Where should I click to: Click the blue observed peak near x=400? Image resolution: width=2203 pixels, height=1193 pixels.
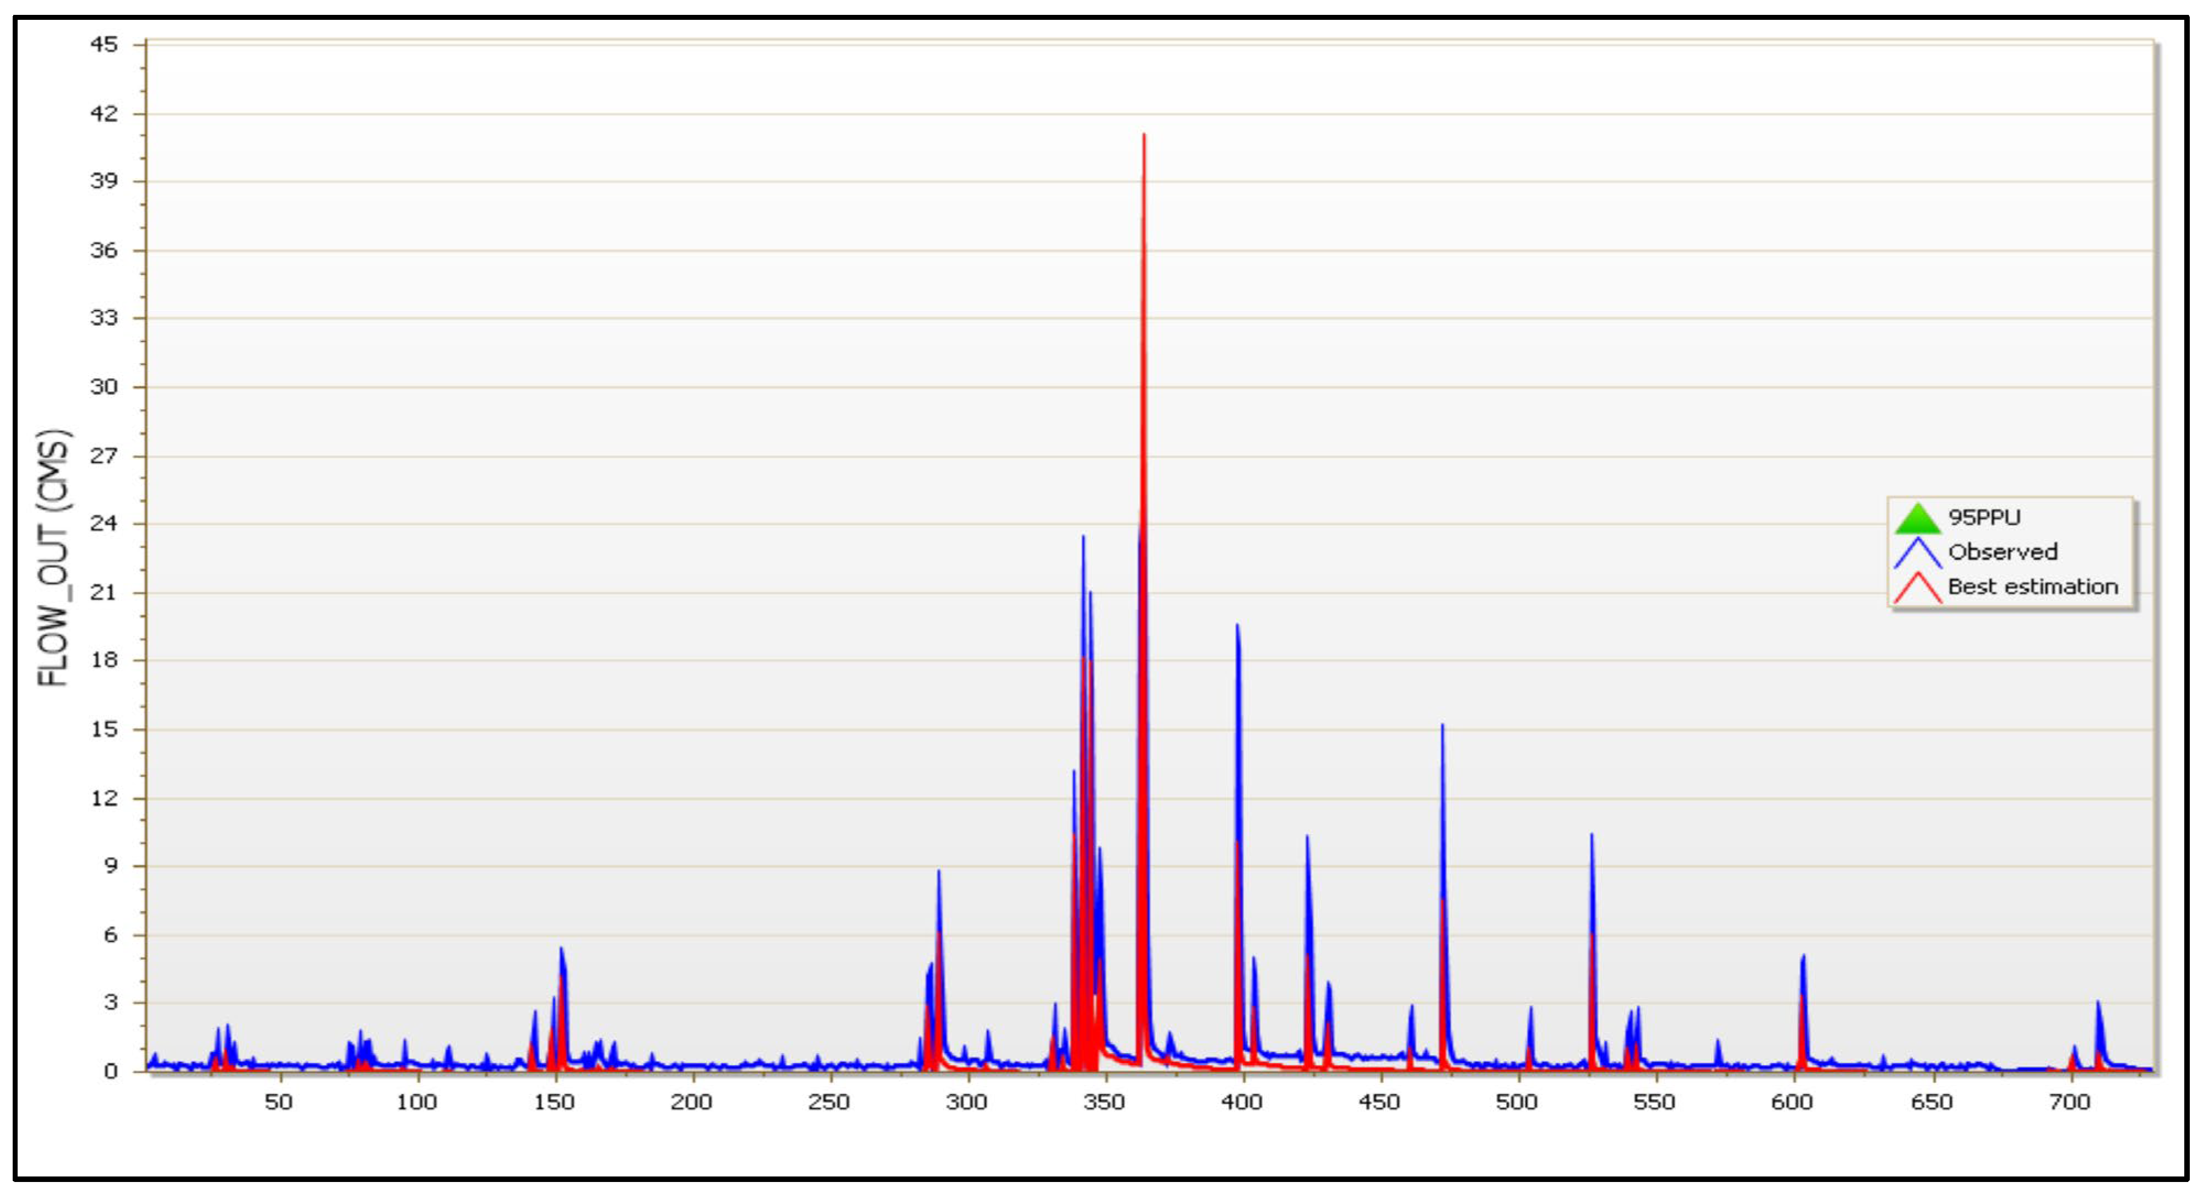(x=1237, y=628)
